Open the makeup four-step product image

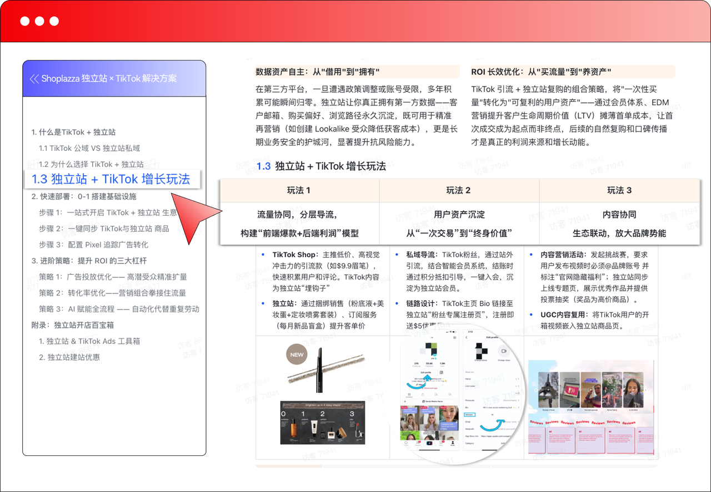pyautogui.click(x=323, y=423)
